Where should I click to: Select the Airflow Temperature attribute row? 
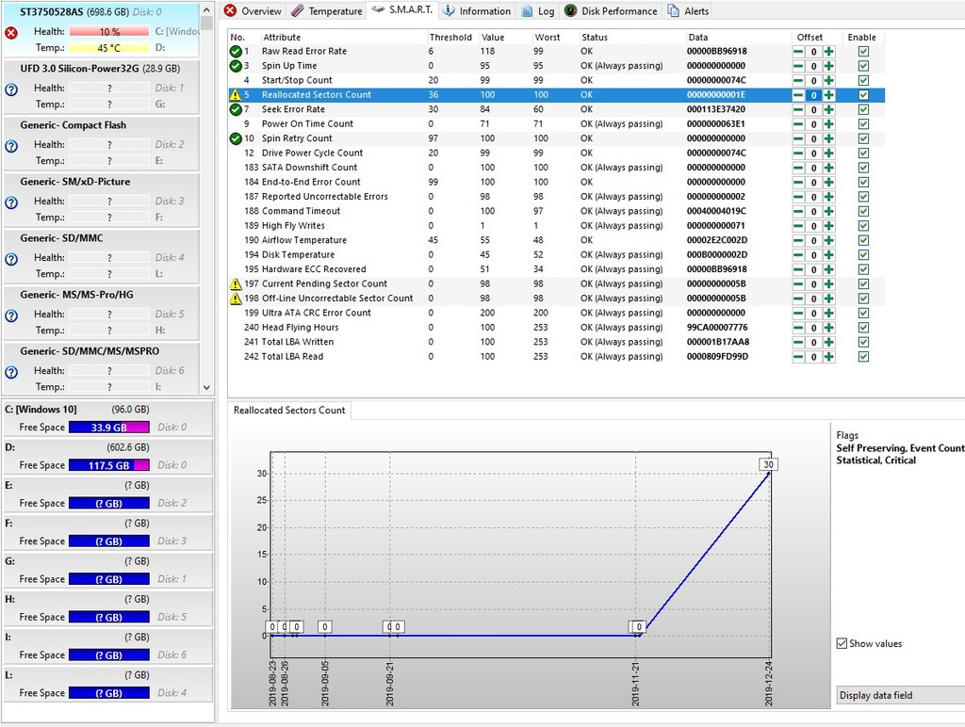click(x=303, y=240)
